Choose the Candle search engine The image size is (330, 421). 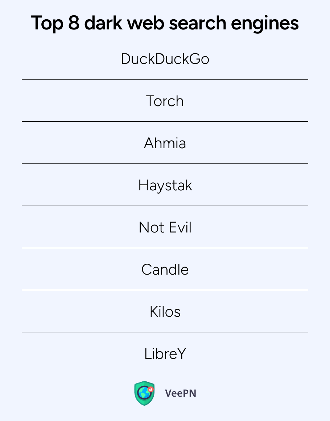point(165,270)
